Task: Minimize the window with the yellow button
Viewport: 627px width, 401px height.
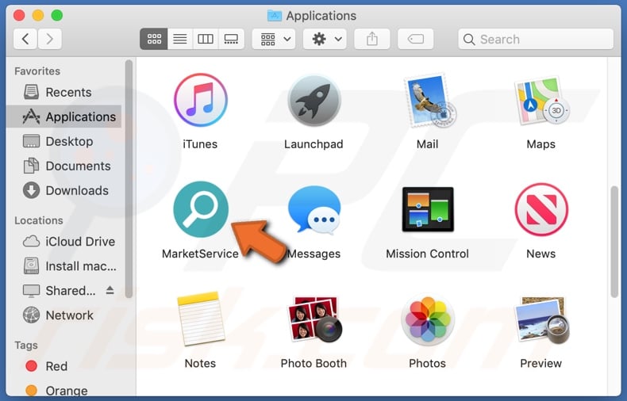Action: point(38,16)
